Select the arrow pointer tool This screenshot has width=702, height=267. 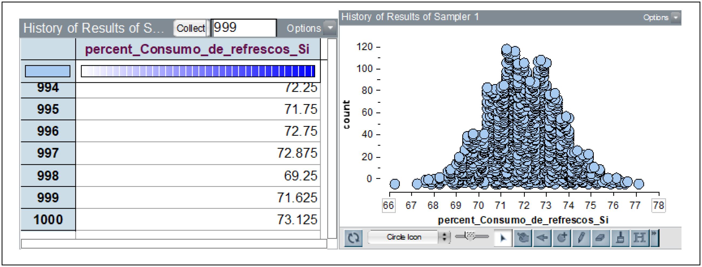502,238
